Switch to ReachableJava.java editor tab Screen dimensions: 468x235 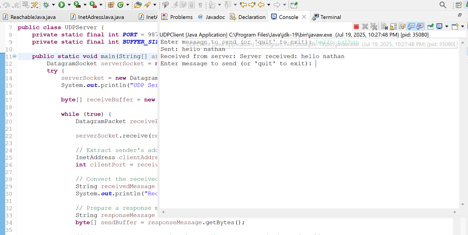pos(30,17)
